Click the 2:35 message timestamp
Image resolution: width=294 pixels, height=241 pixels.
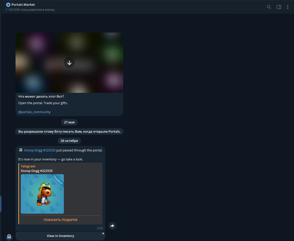pos(100,228)
